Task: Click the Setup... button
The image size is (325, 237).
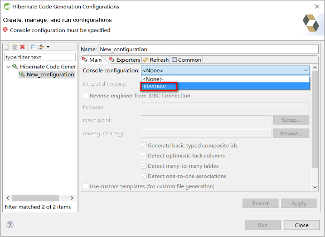Action: point(291,120)
